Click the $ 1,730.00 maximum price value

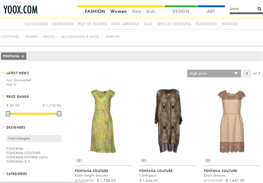52,106
